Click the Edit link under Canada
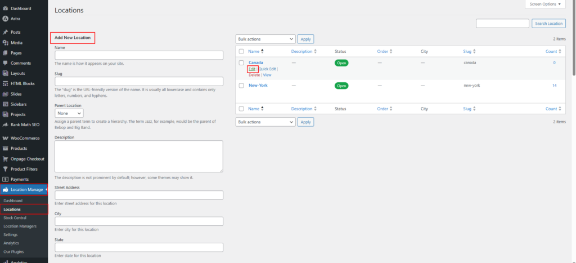The image size is (576, 263). point(252,69)
